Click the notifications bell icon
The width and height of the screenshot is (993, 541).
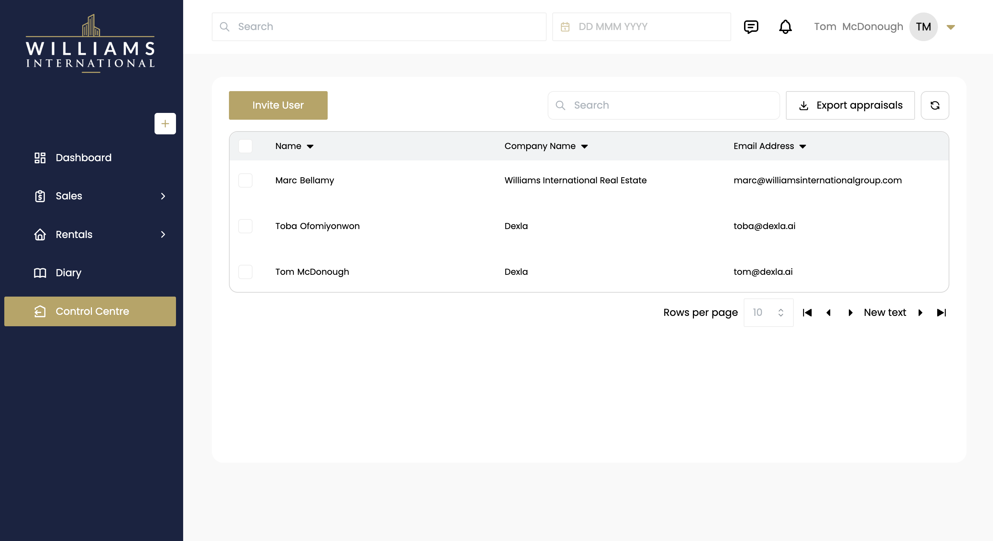pyautogui.click(x=785, y=26)
